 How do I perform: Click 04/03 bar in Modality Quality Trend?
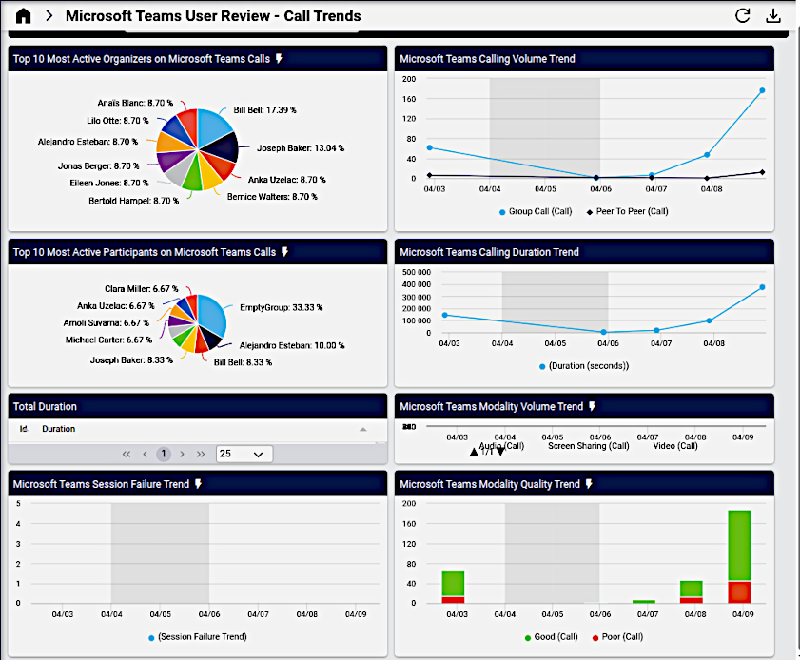tap(453, 587)
